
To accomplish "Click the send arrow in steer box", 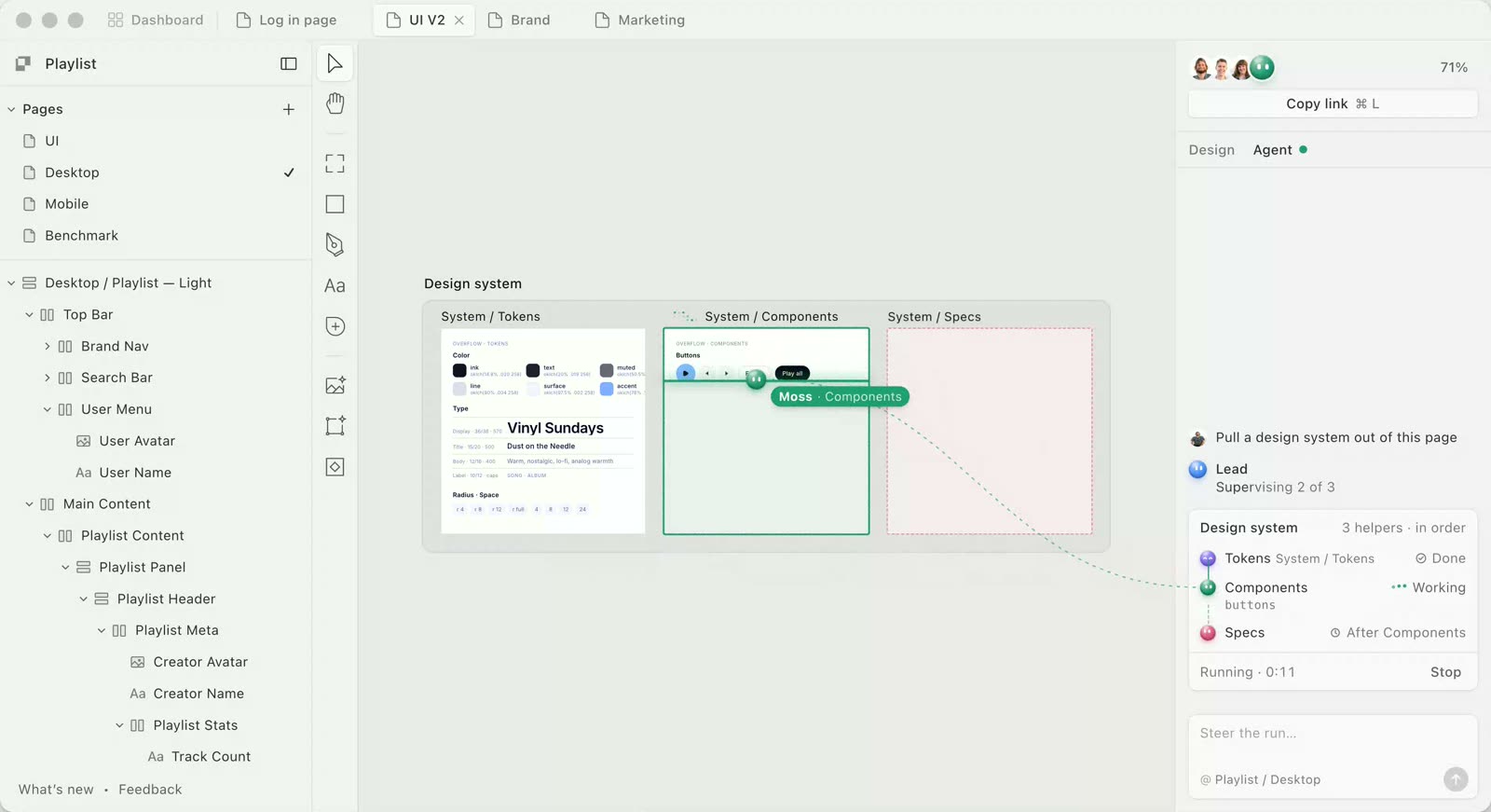I will 1456,779.
